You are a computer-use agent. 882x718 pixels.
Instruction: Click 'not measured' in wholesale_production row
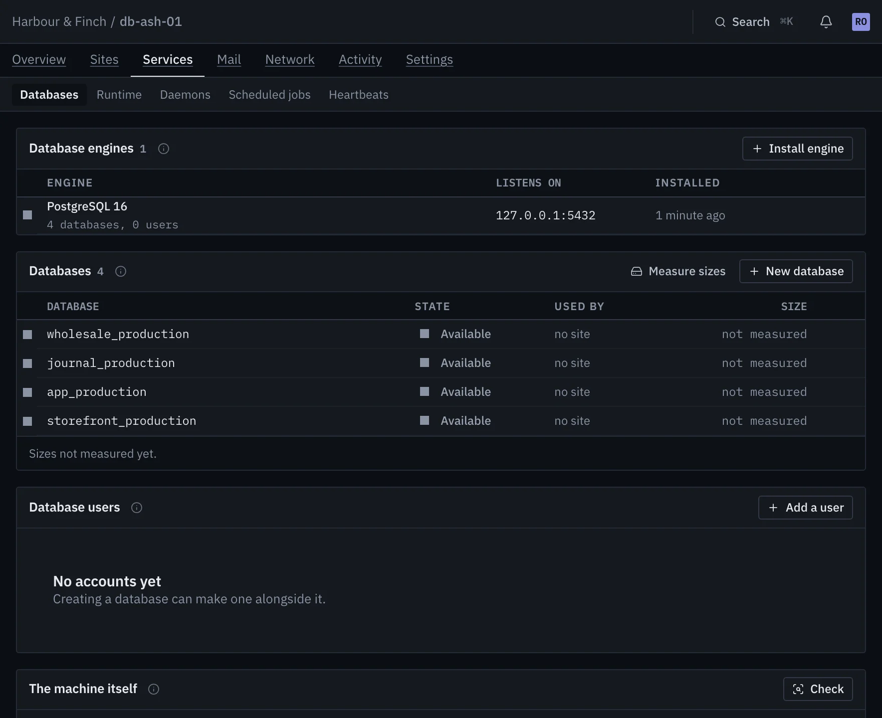pyautogui.click(x=764, y=334)
